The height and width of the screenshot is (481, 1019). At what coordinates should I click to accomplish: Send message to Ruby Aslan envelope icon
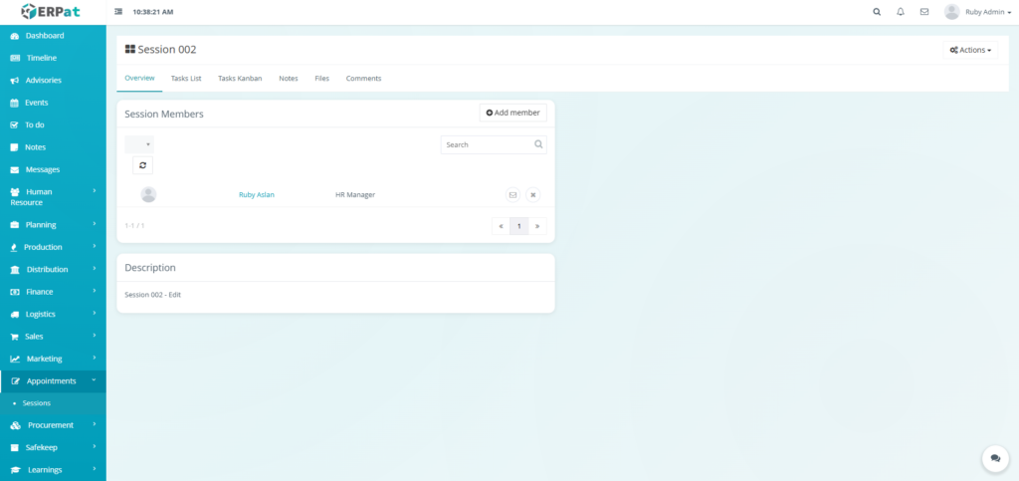(x=512, y=195)
